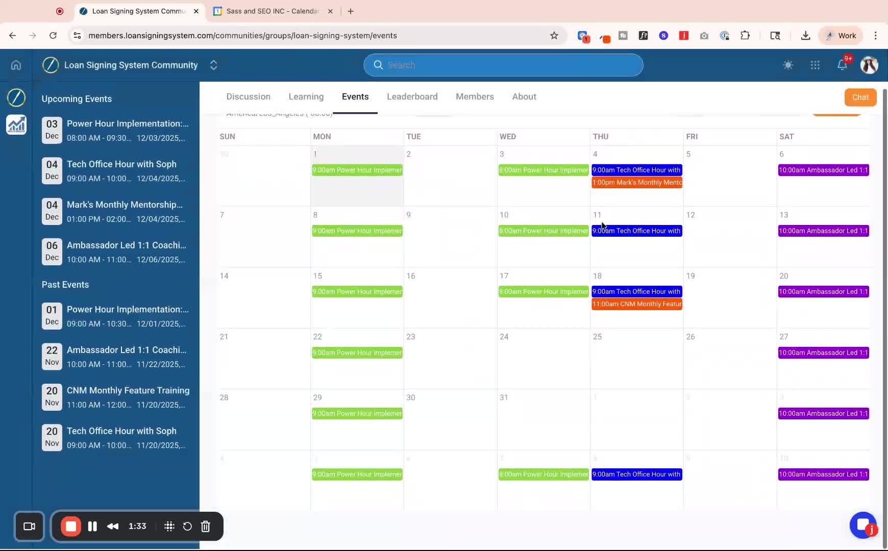Open Mark's Monthly Mentorship in Upcoming Events
The height and width of the screenshot is (551, 888).
pos(116,211)
